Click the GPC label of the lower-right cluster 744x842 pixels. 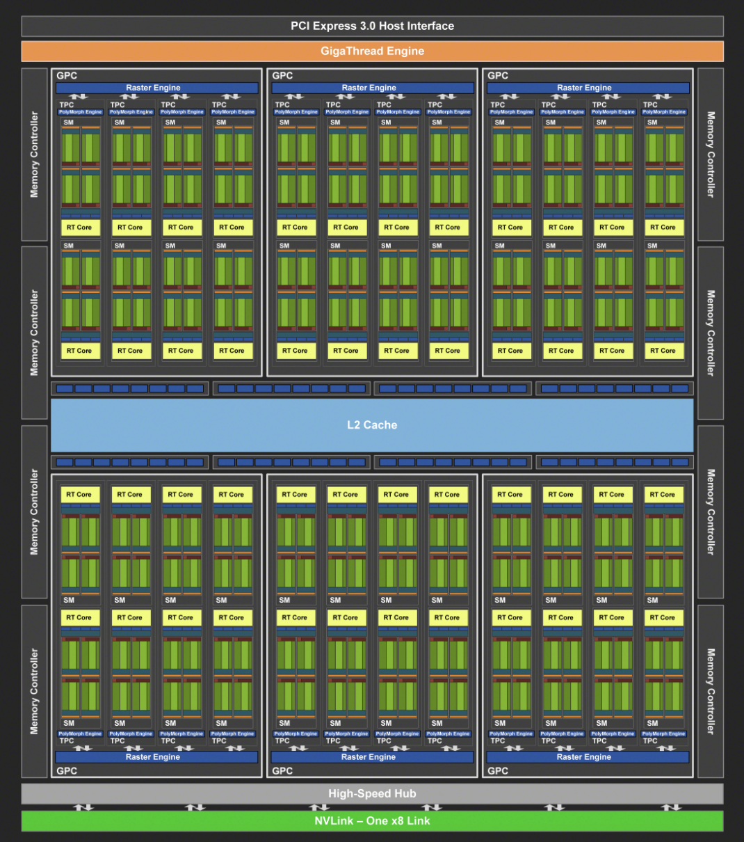[498, 770]
